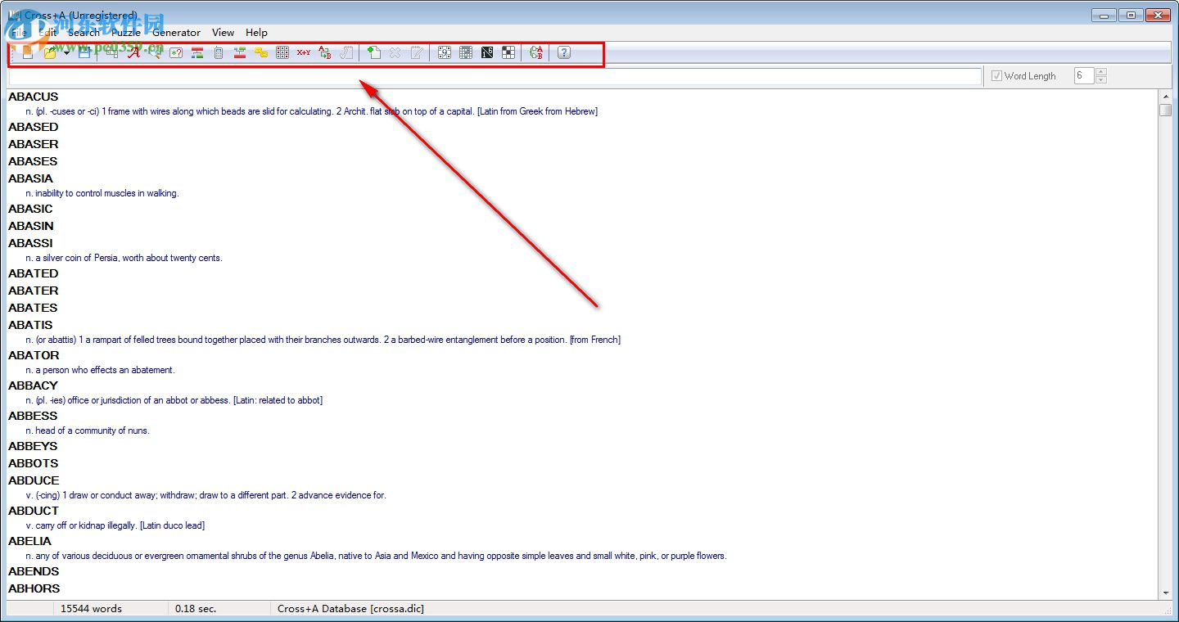Open the Search menu
Viewport: 1179px width, 622px height.
point(84,33)
